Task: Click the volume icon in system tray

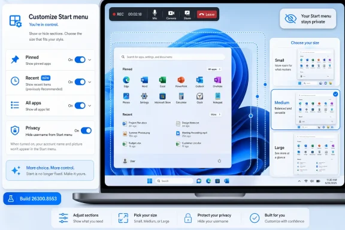Action: (x=312, y=181)
